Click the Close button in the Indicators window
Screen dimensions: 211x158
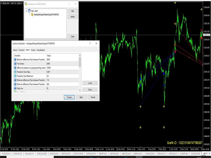(x=73, y=37)
